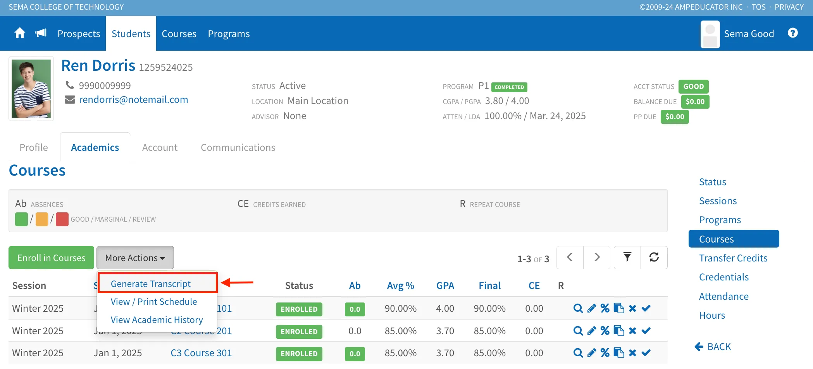Screen dimensions: 813x369
Task: Go to previous page of courses
Action: (570, 257)
